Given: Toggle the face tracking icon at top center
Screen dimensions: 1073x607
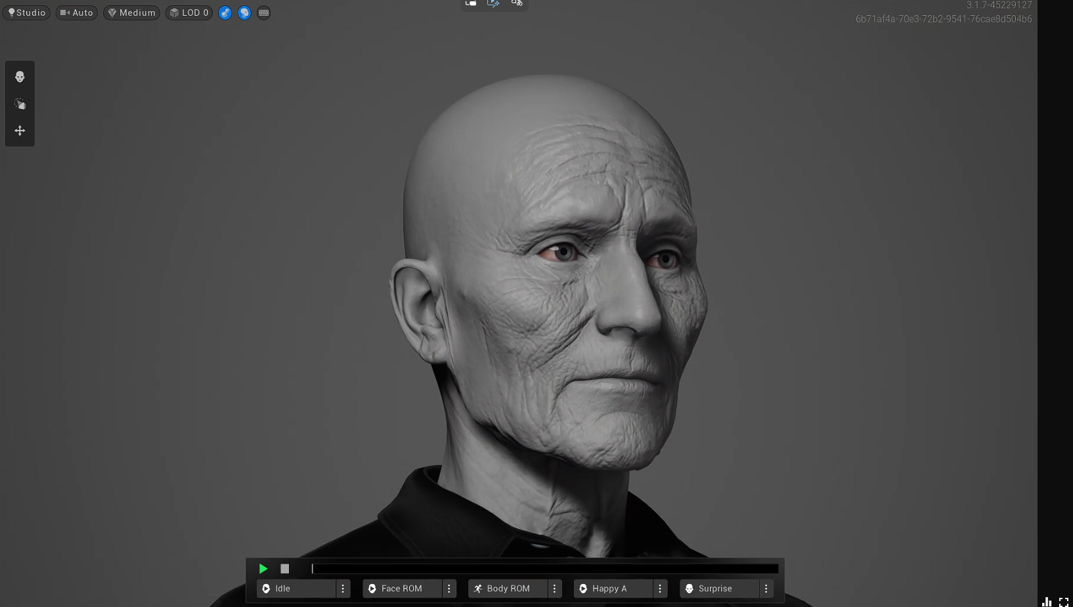Looking at the screenshot, I should point(517,5).
